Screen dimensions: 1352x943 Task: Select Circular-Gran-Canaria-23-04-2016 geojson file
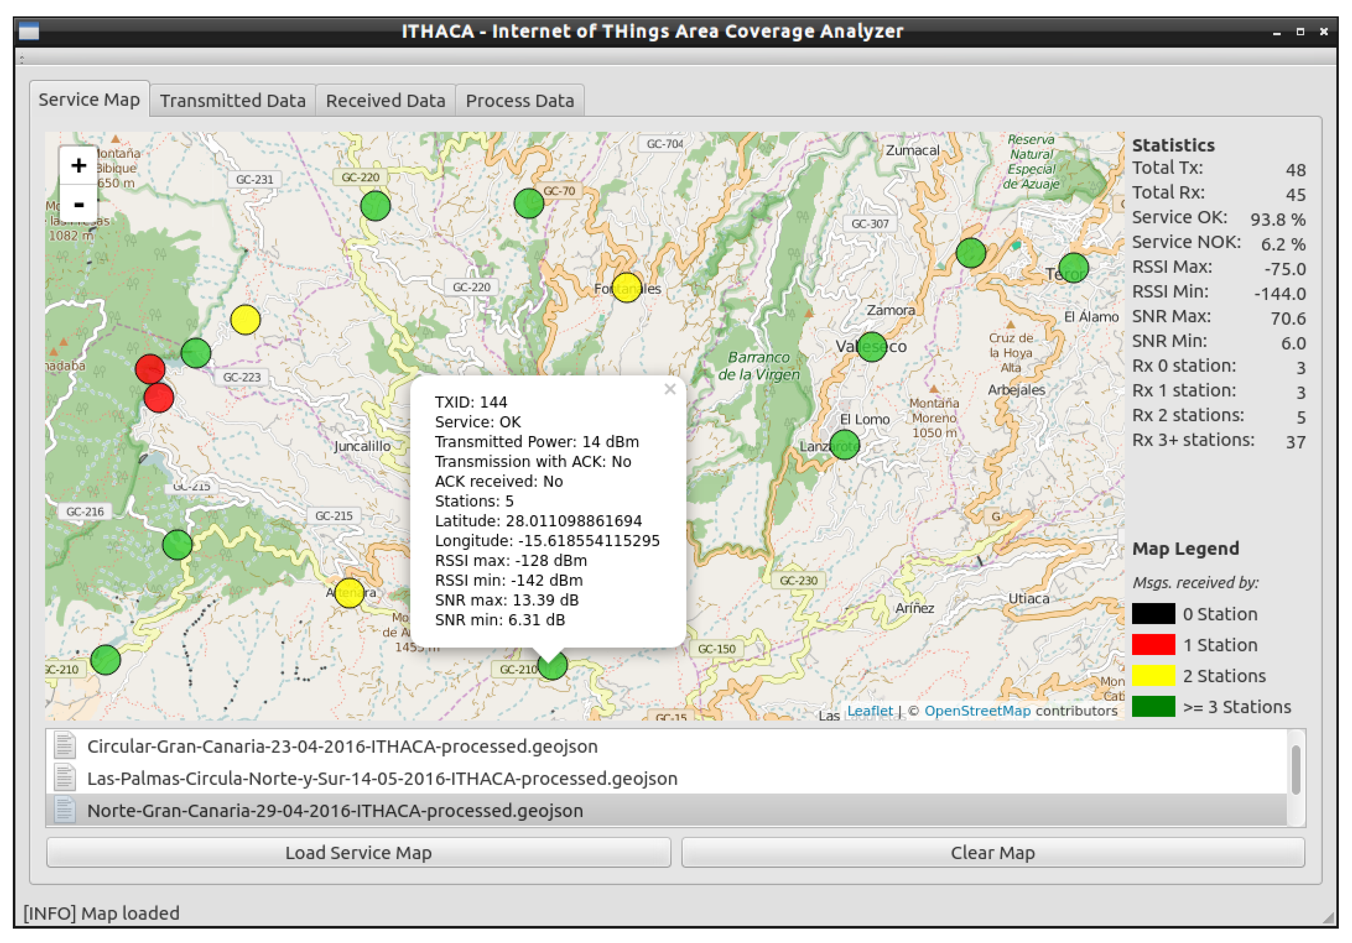coord(666,746)
